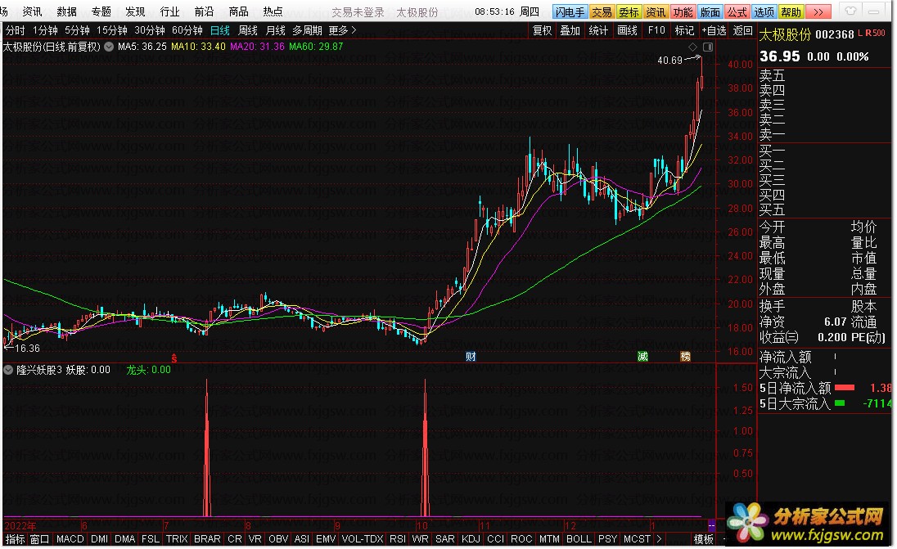Click 统计 statistics tool
Image resolution: width=897 pixels, height=549 pixels.
(598, 30)
